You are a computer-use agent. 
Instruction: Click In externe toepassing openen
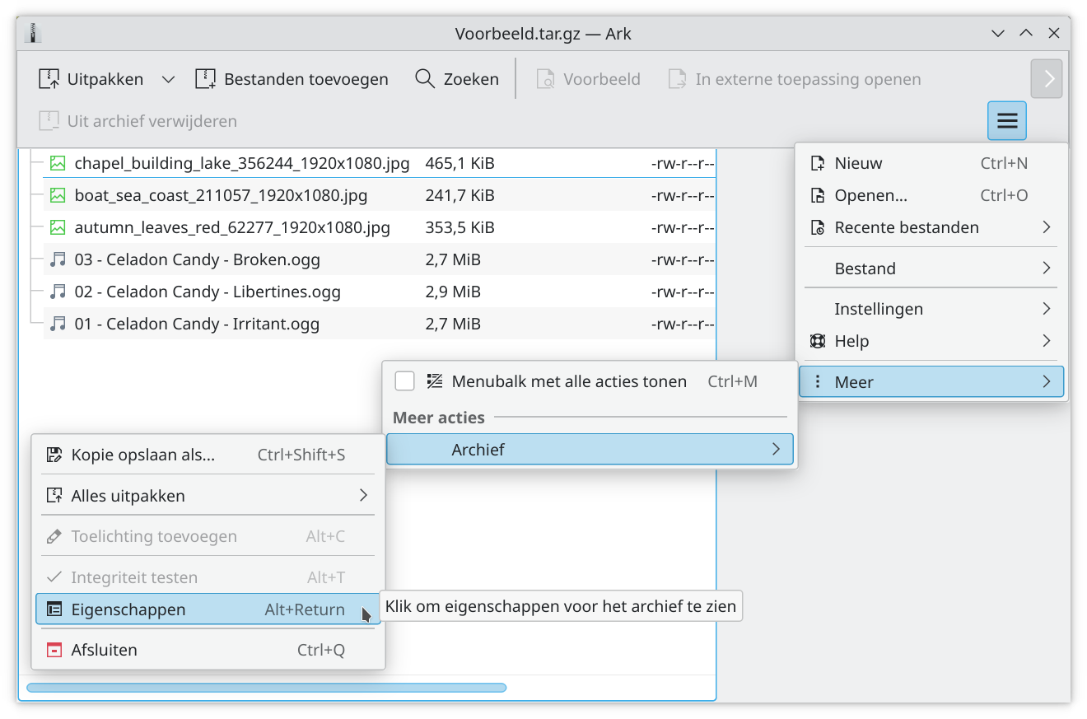[x=794, y=79]
